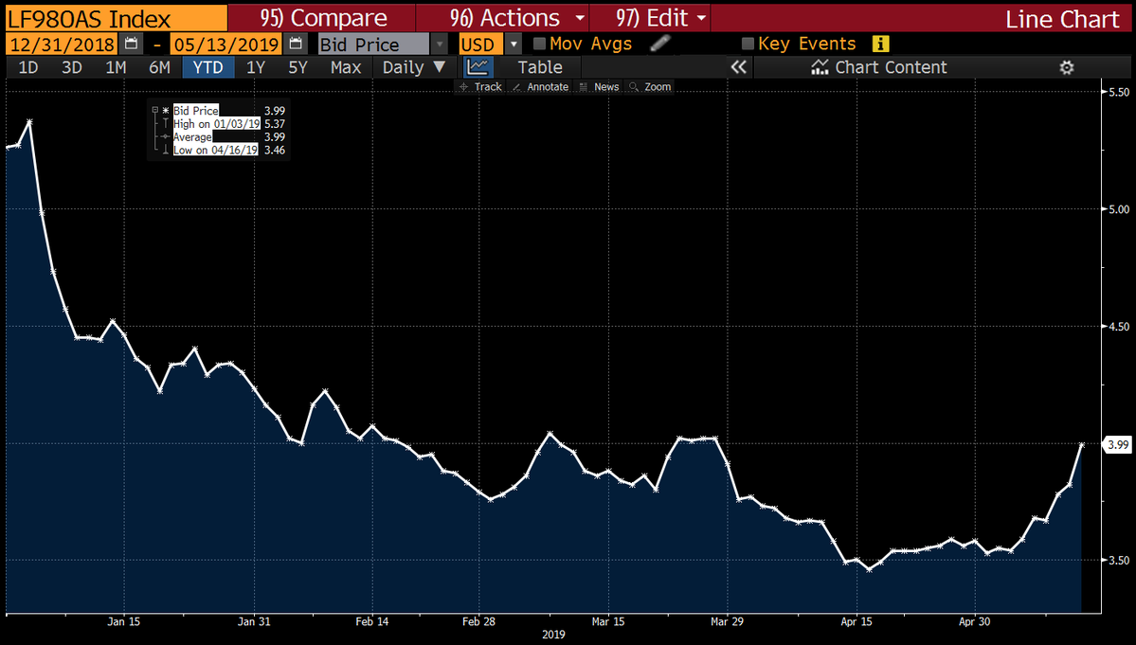Select the 6M range tab

coord(159,67)
